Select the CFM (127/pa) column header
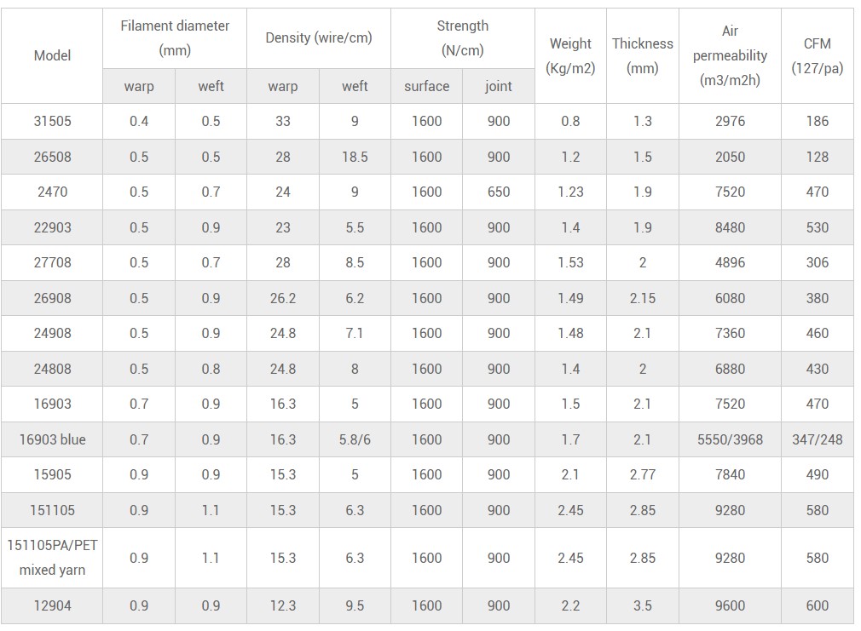This screenshot has width=861, height=631. point(817,55)
